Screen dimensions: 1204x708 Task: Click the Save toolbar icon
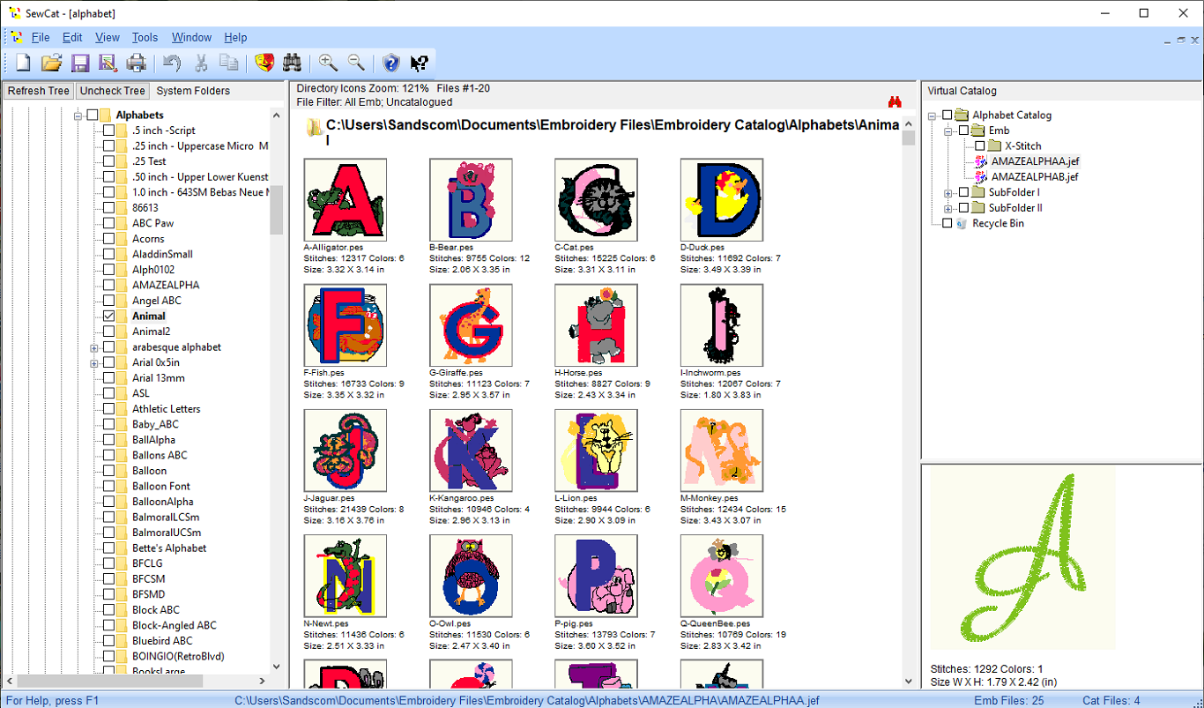(x=80, y=63)
